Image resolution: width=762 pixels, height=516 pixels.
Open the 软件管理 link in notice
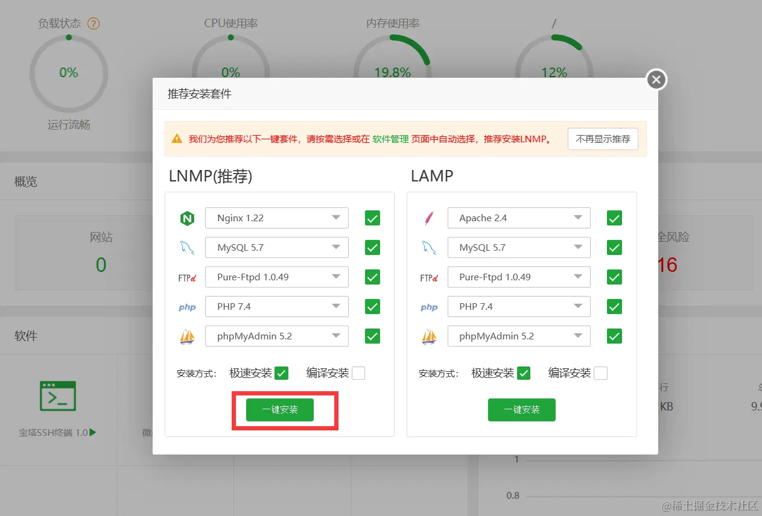[390, 139]
